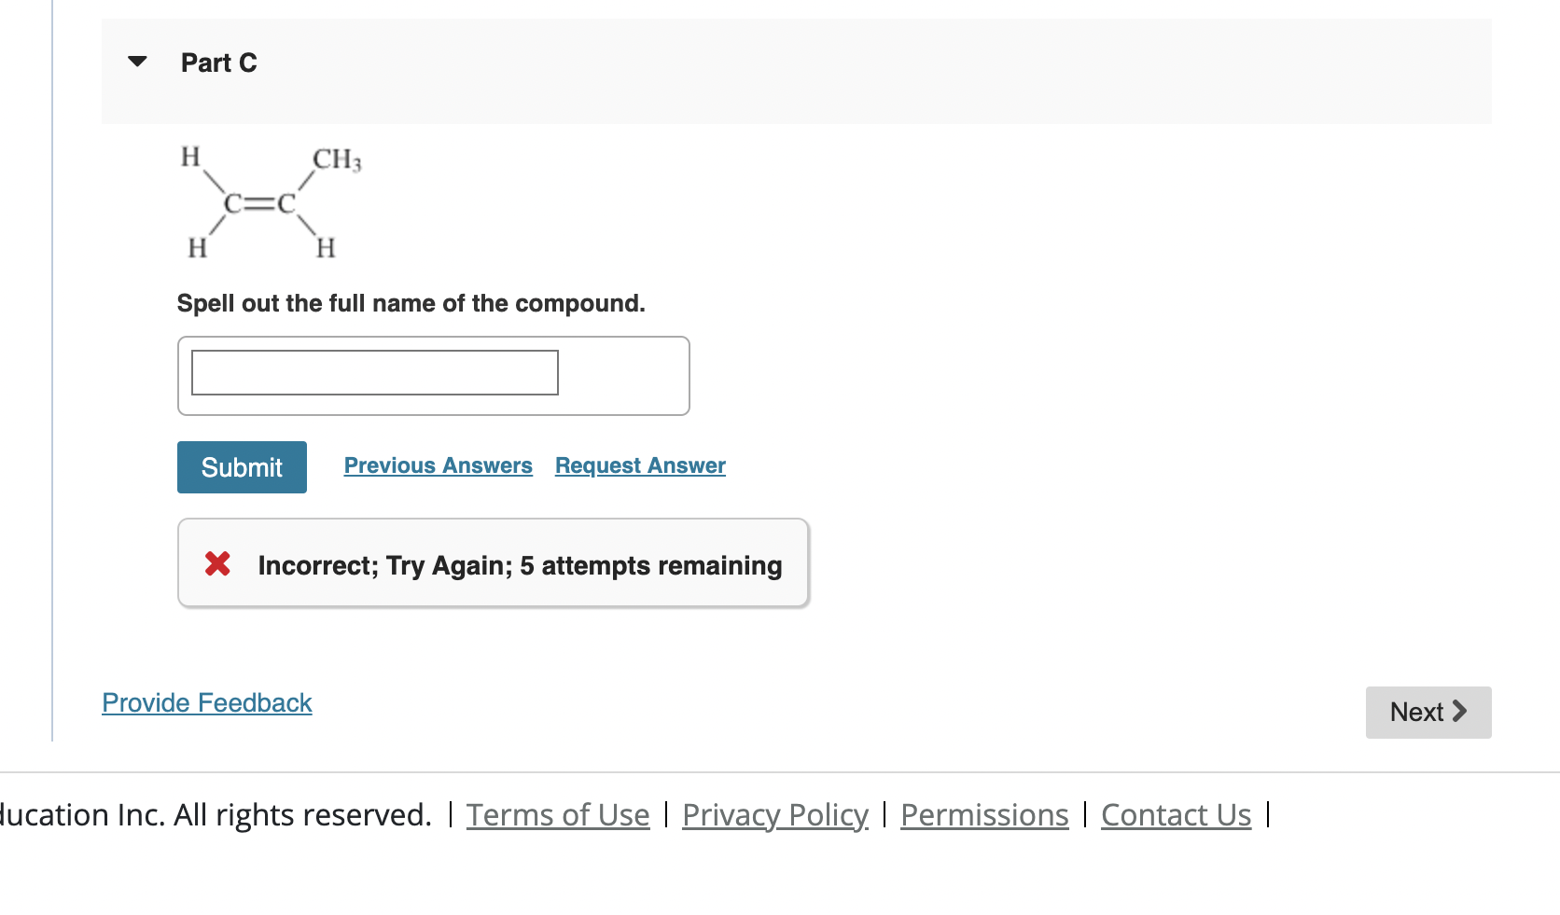Screen dimensions: 1560x915
Task: Open Request Answer to reveal the solution
Action: coord(639,464)
